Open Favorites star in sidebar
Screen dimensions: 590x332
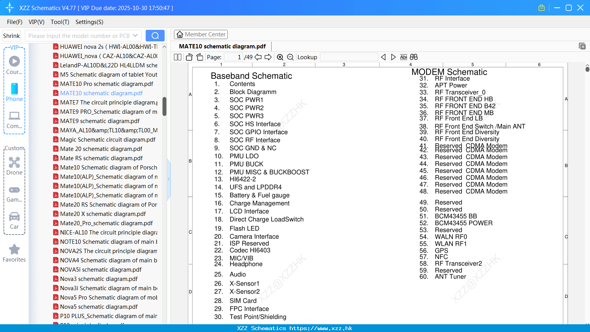pyautogui.click(x=14, y=253)
